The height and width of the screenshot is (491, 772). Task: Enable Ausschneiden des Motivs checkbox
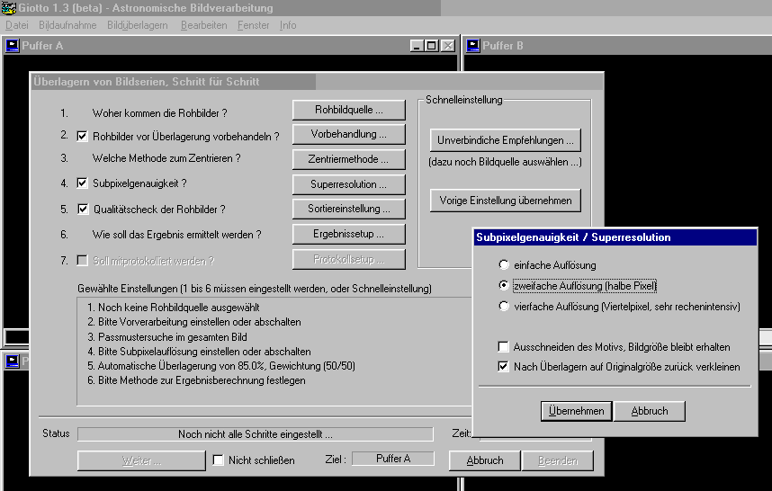tap(504, 346)
